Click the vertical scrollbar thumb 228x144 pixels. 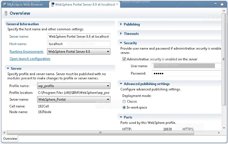pos(224,59)
